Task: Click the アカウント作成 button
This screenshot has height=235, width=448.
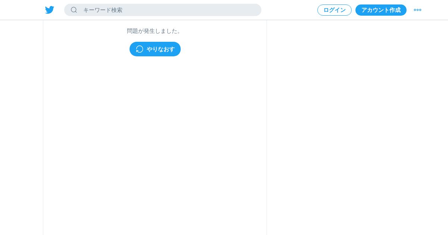Action: [x=381, y=10]
